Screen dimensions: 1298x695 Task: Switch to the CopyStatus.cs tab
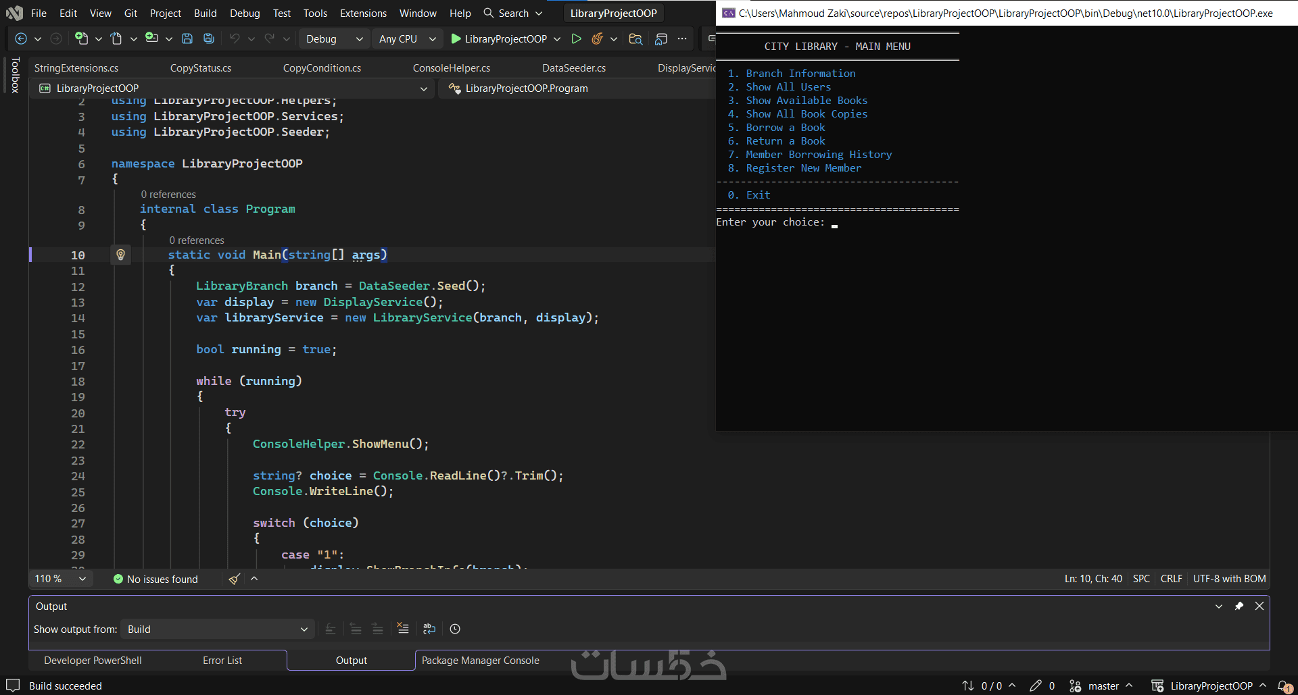point(201,68)
